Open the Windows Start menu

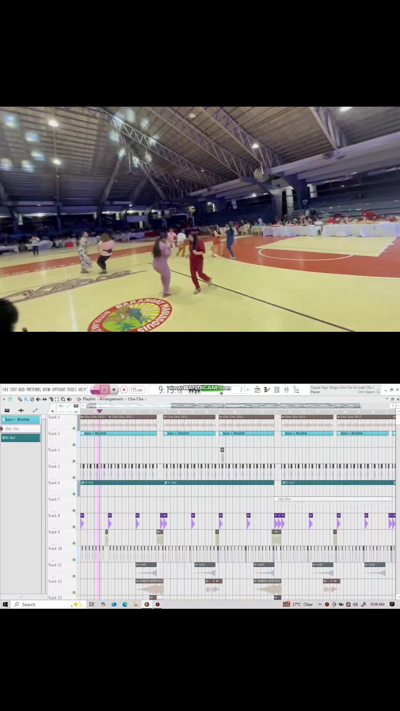coord(5,604)
